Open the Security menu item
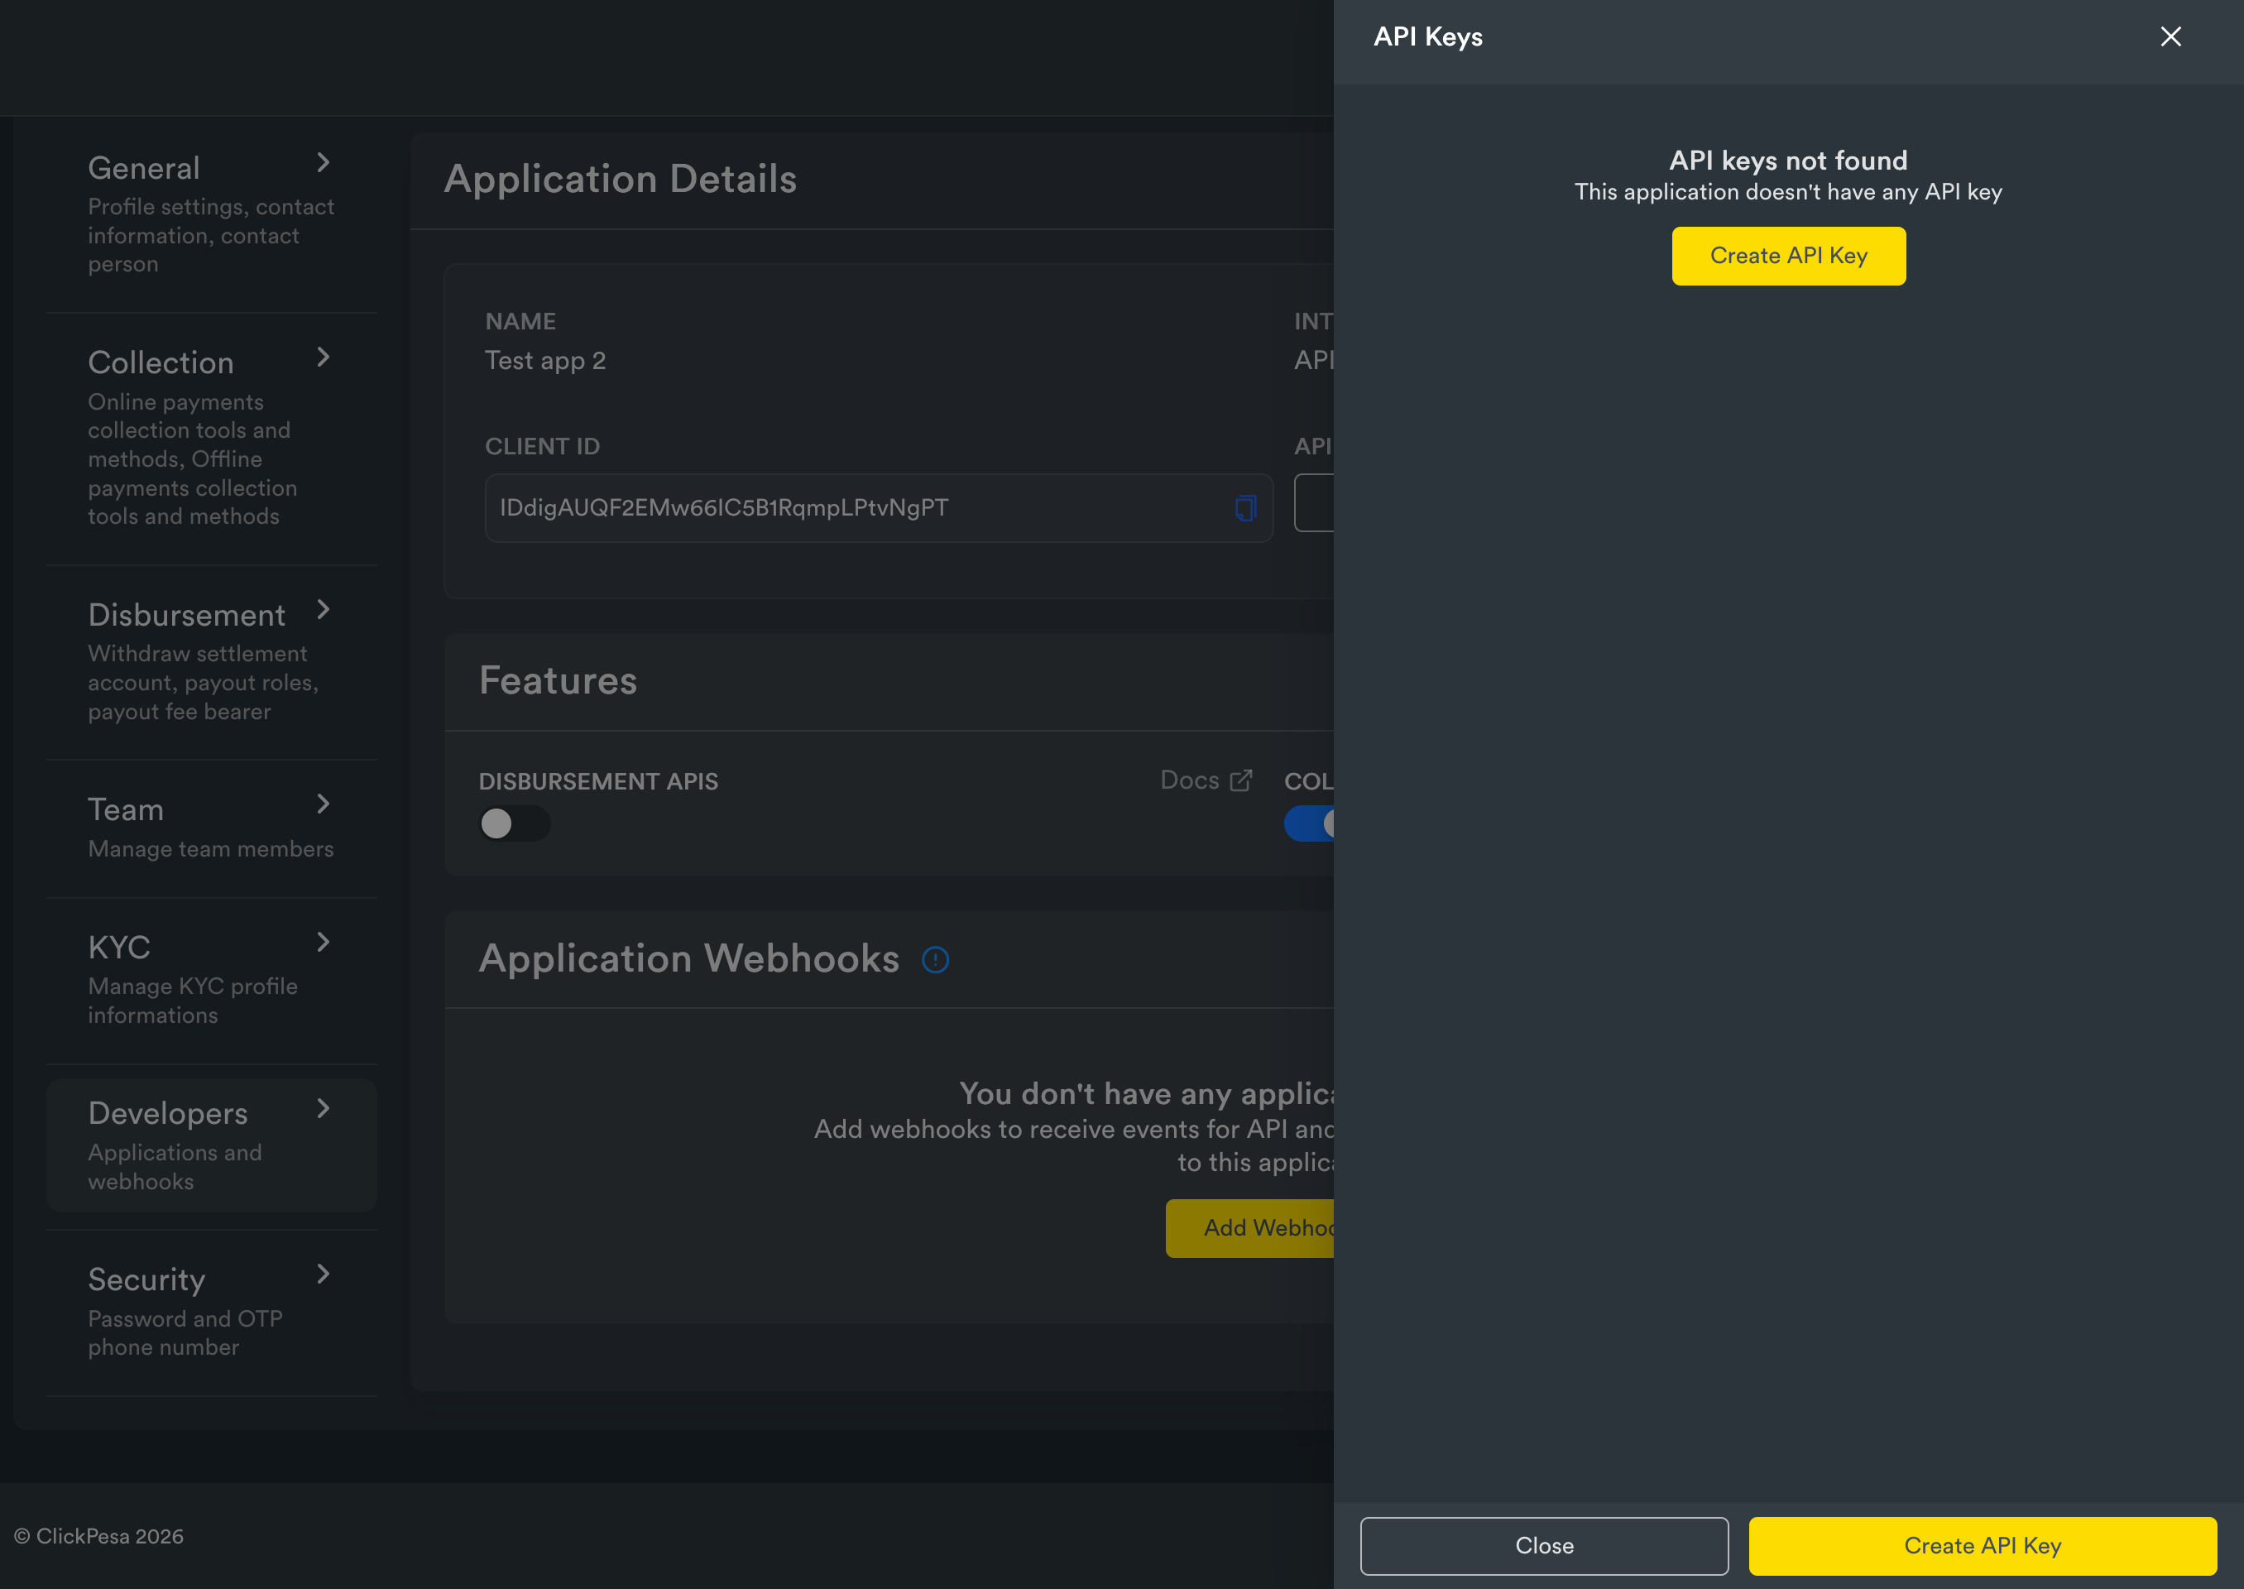This screenshot has height=1589, width=2244. [x=211, y=1312]
